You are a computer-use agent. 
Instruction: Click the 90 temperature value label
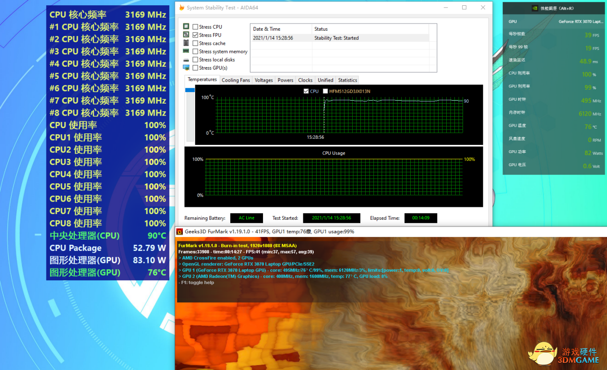466,101
